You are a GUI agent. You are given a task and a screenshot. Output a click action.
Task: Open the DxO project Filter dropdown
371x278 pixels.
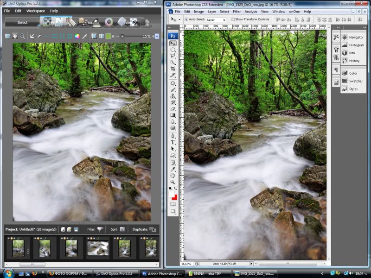[x=100, y=229]
